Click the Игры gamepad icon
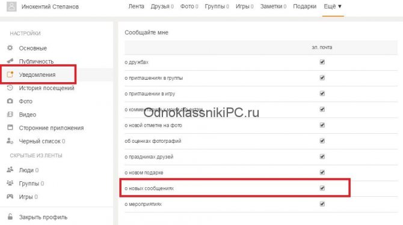 pyautogui.click(x=10, y=197)
